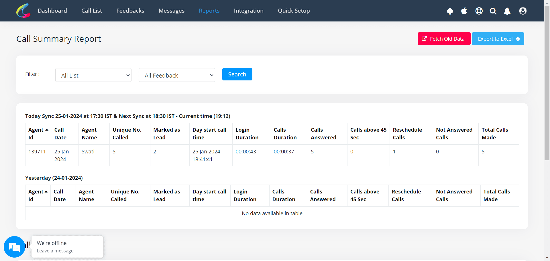The height and width of the screenshot is (261, 550).
Task: Open the All Feedback filter dropdown
Action: click(x=176, y=75)
